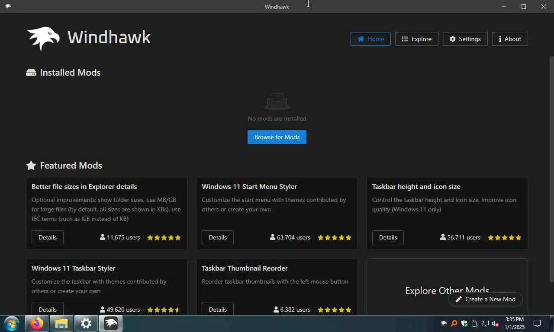Launch Firefox from the taskbar

click(x=37, y=323)
